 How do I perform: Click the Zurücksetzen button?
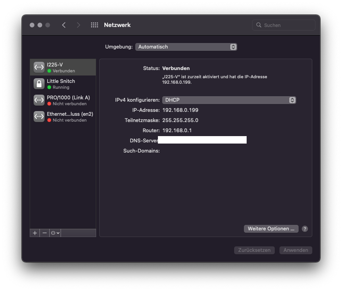[254, 250]
